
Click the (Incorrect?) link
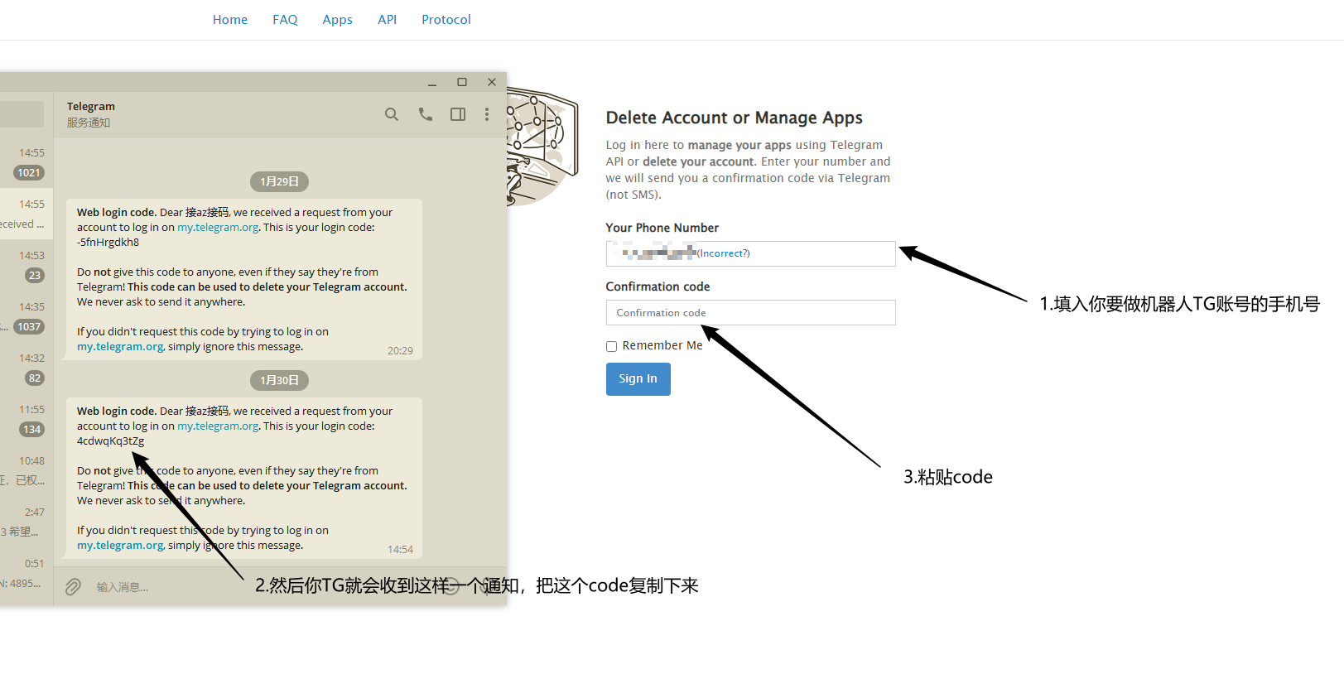pos(724,253)
